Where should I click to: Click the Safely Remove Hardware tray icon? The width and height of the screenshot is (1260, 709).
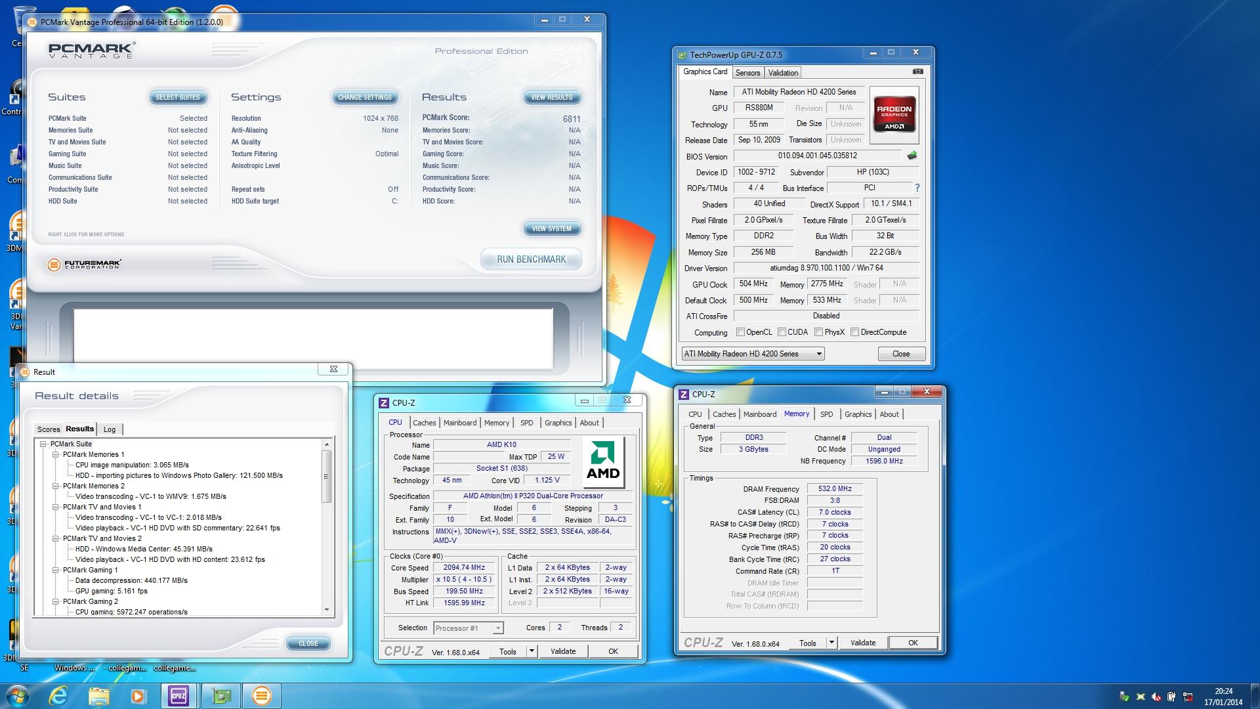pyautogui.click(x=1124, y=697)
